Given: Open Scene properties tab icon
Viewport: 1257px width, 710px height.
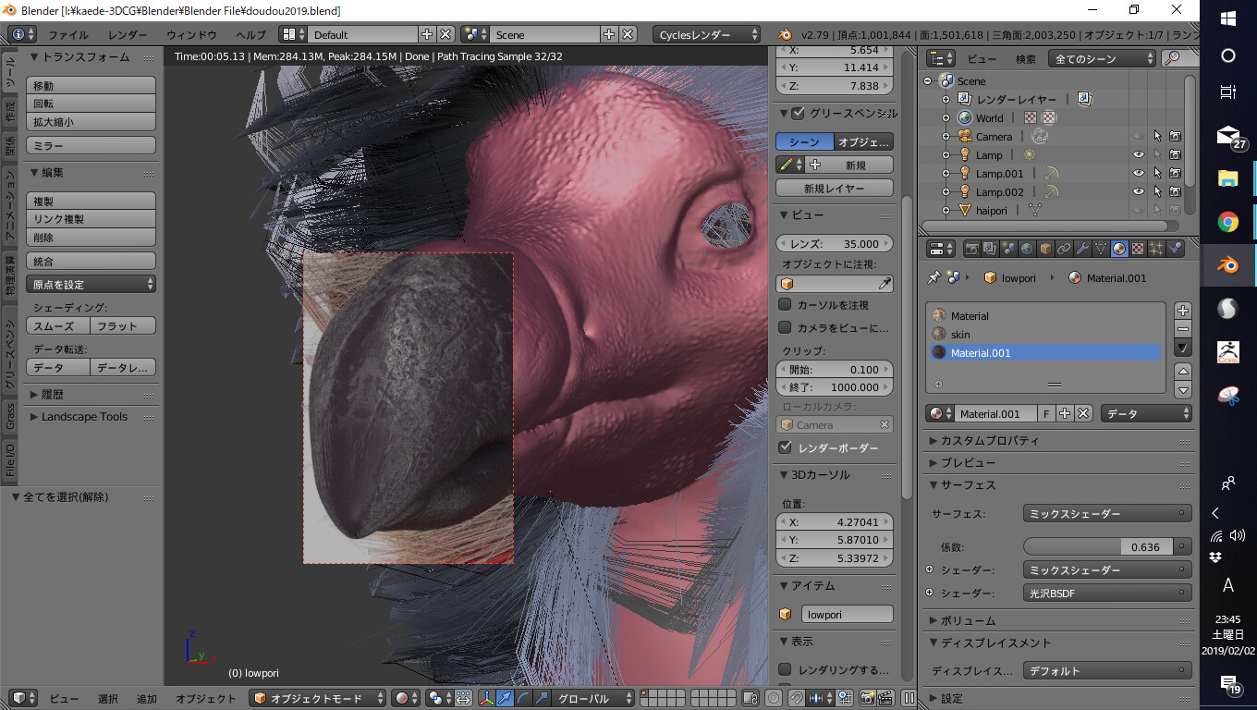Looking at the screenshot, I should (1008, 249).
